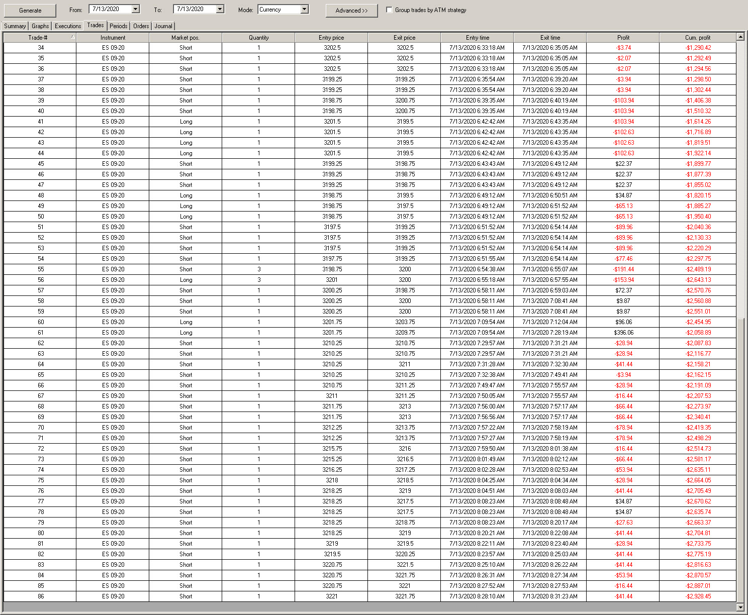Sort by Profit column header
This screenshot has width=748, height=615.
point(623,38)
